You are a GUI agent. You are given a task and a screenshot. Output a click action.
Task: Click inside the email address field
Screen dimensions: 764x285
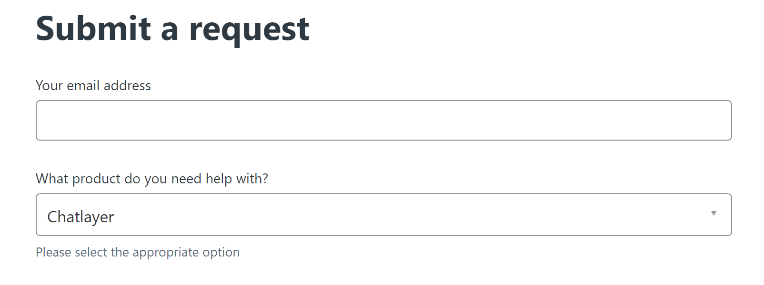(383, 121)
